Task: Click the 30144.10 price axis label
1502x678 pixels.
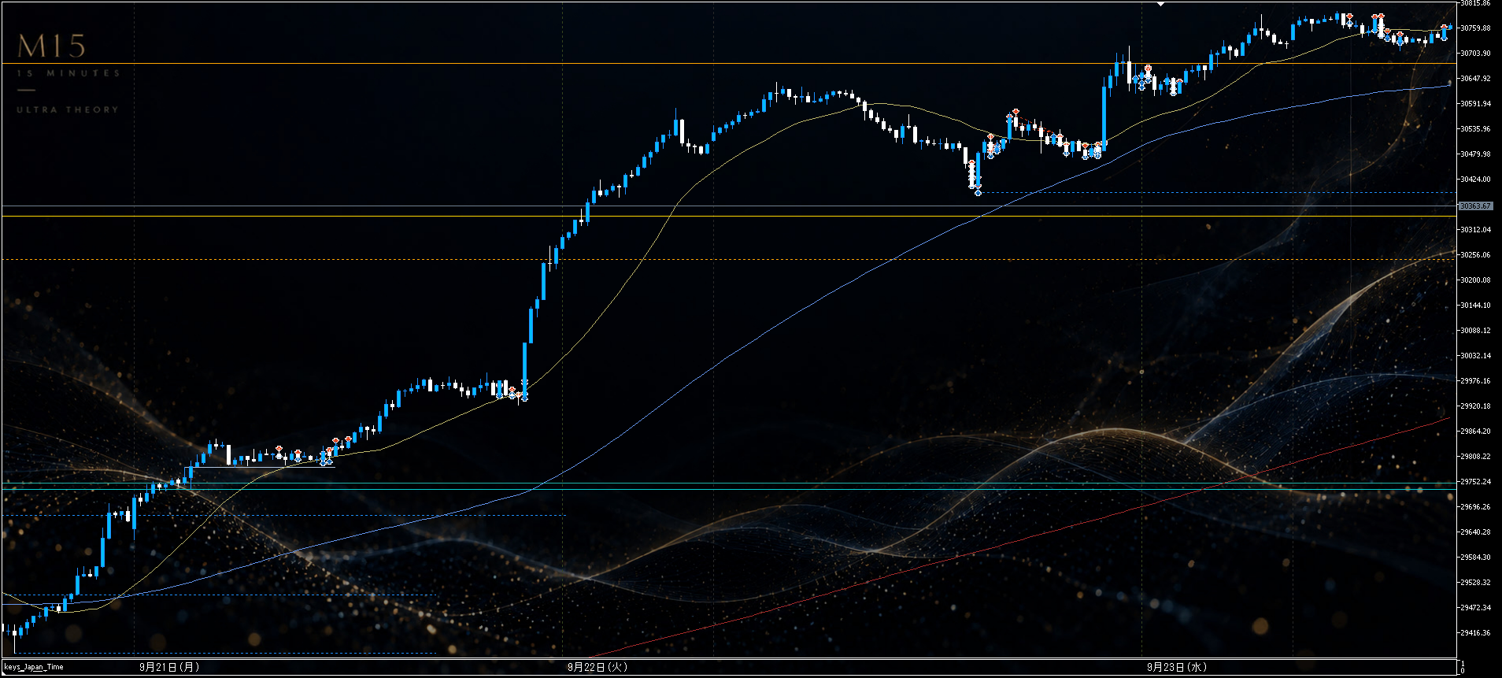Action: point(1475,306)
